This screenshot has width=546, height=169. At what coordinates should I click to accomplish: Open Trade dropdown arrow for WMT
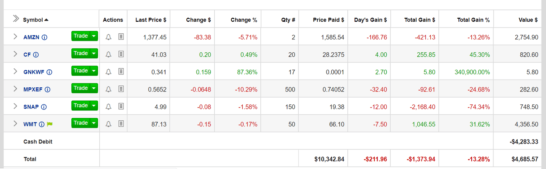[x=94, y=123]
